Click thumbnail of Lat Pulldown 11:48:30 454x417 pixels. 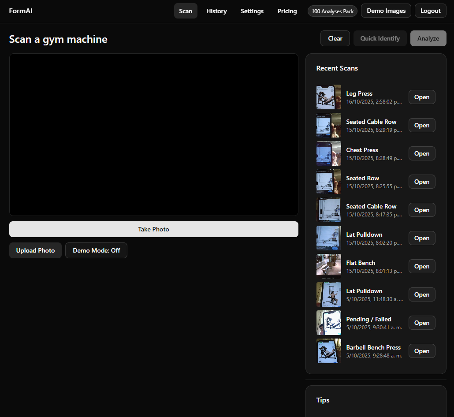pyautogui.click(x=329, y=294)
